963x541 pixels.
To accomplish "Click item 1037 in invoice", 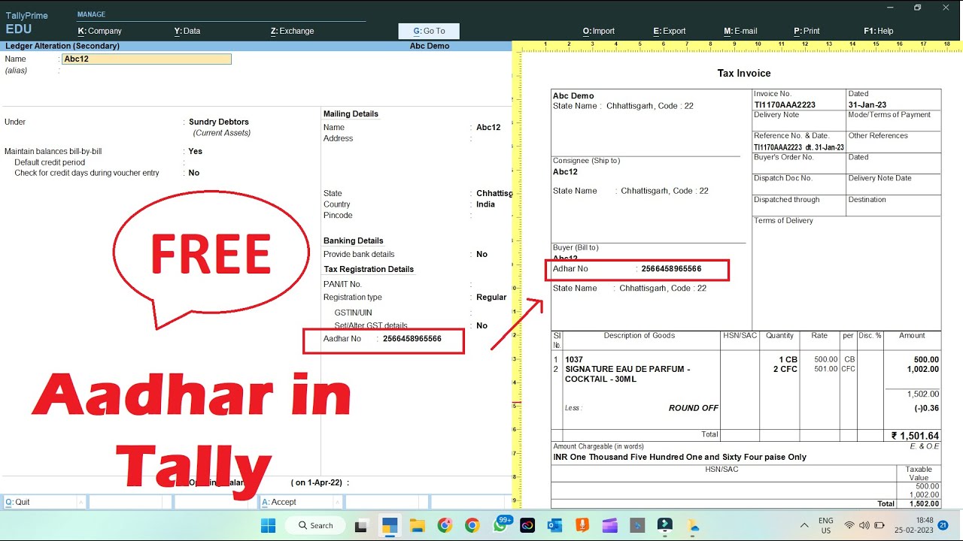I will tap(574, 360).
